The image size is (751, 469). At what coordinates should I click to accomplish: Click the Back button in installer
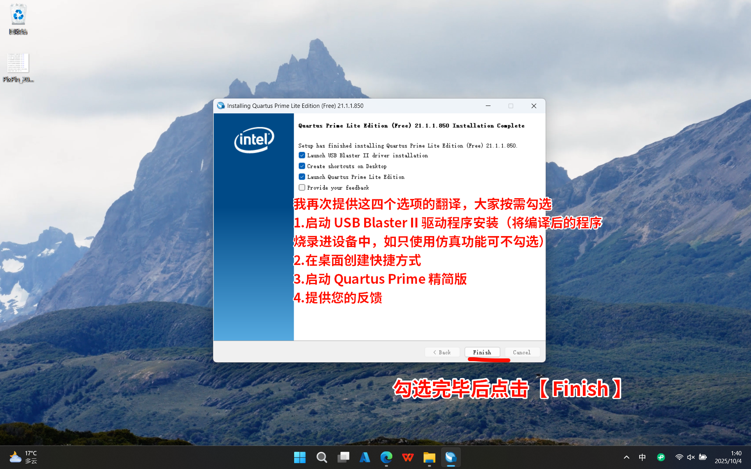(442, 352)
